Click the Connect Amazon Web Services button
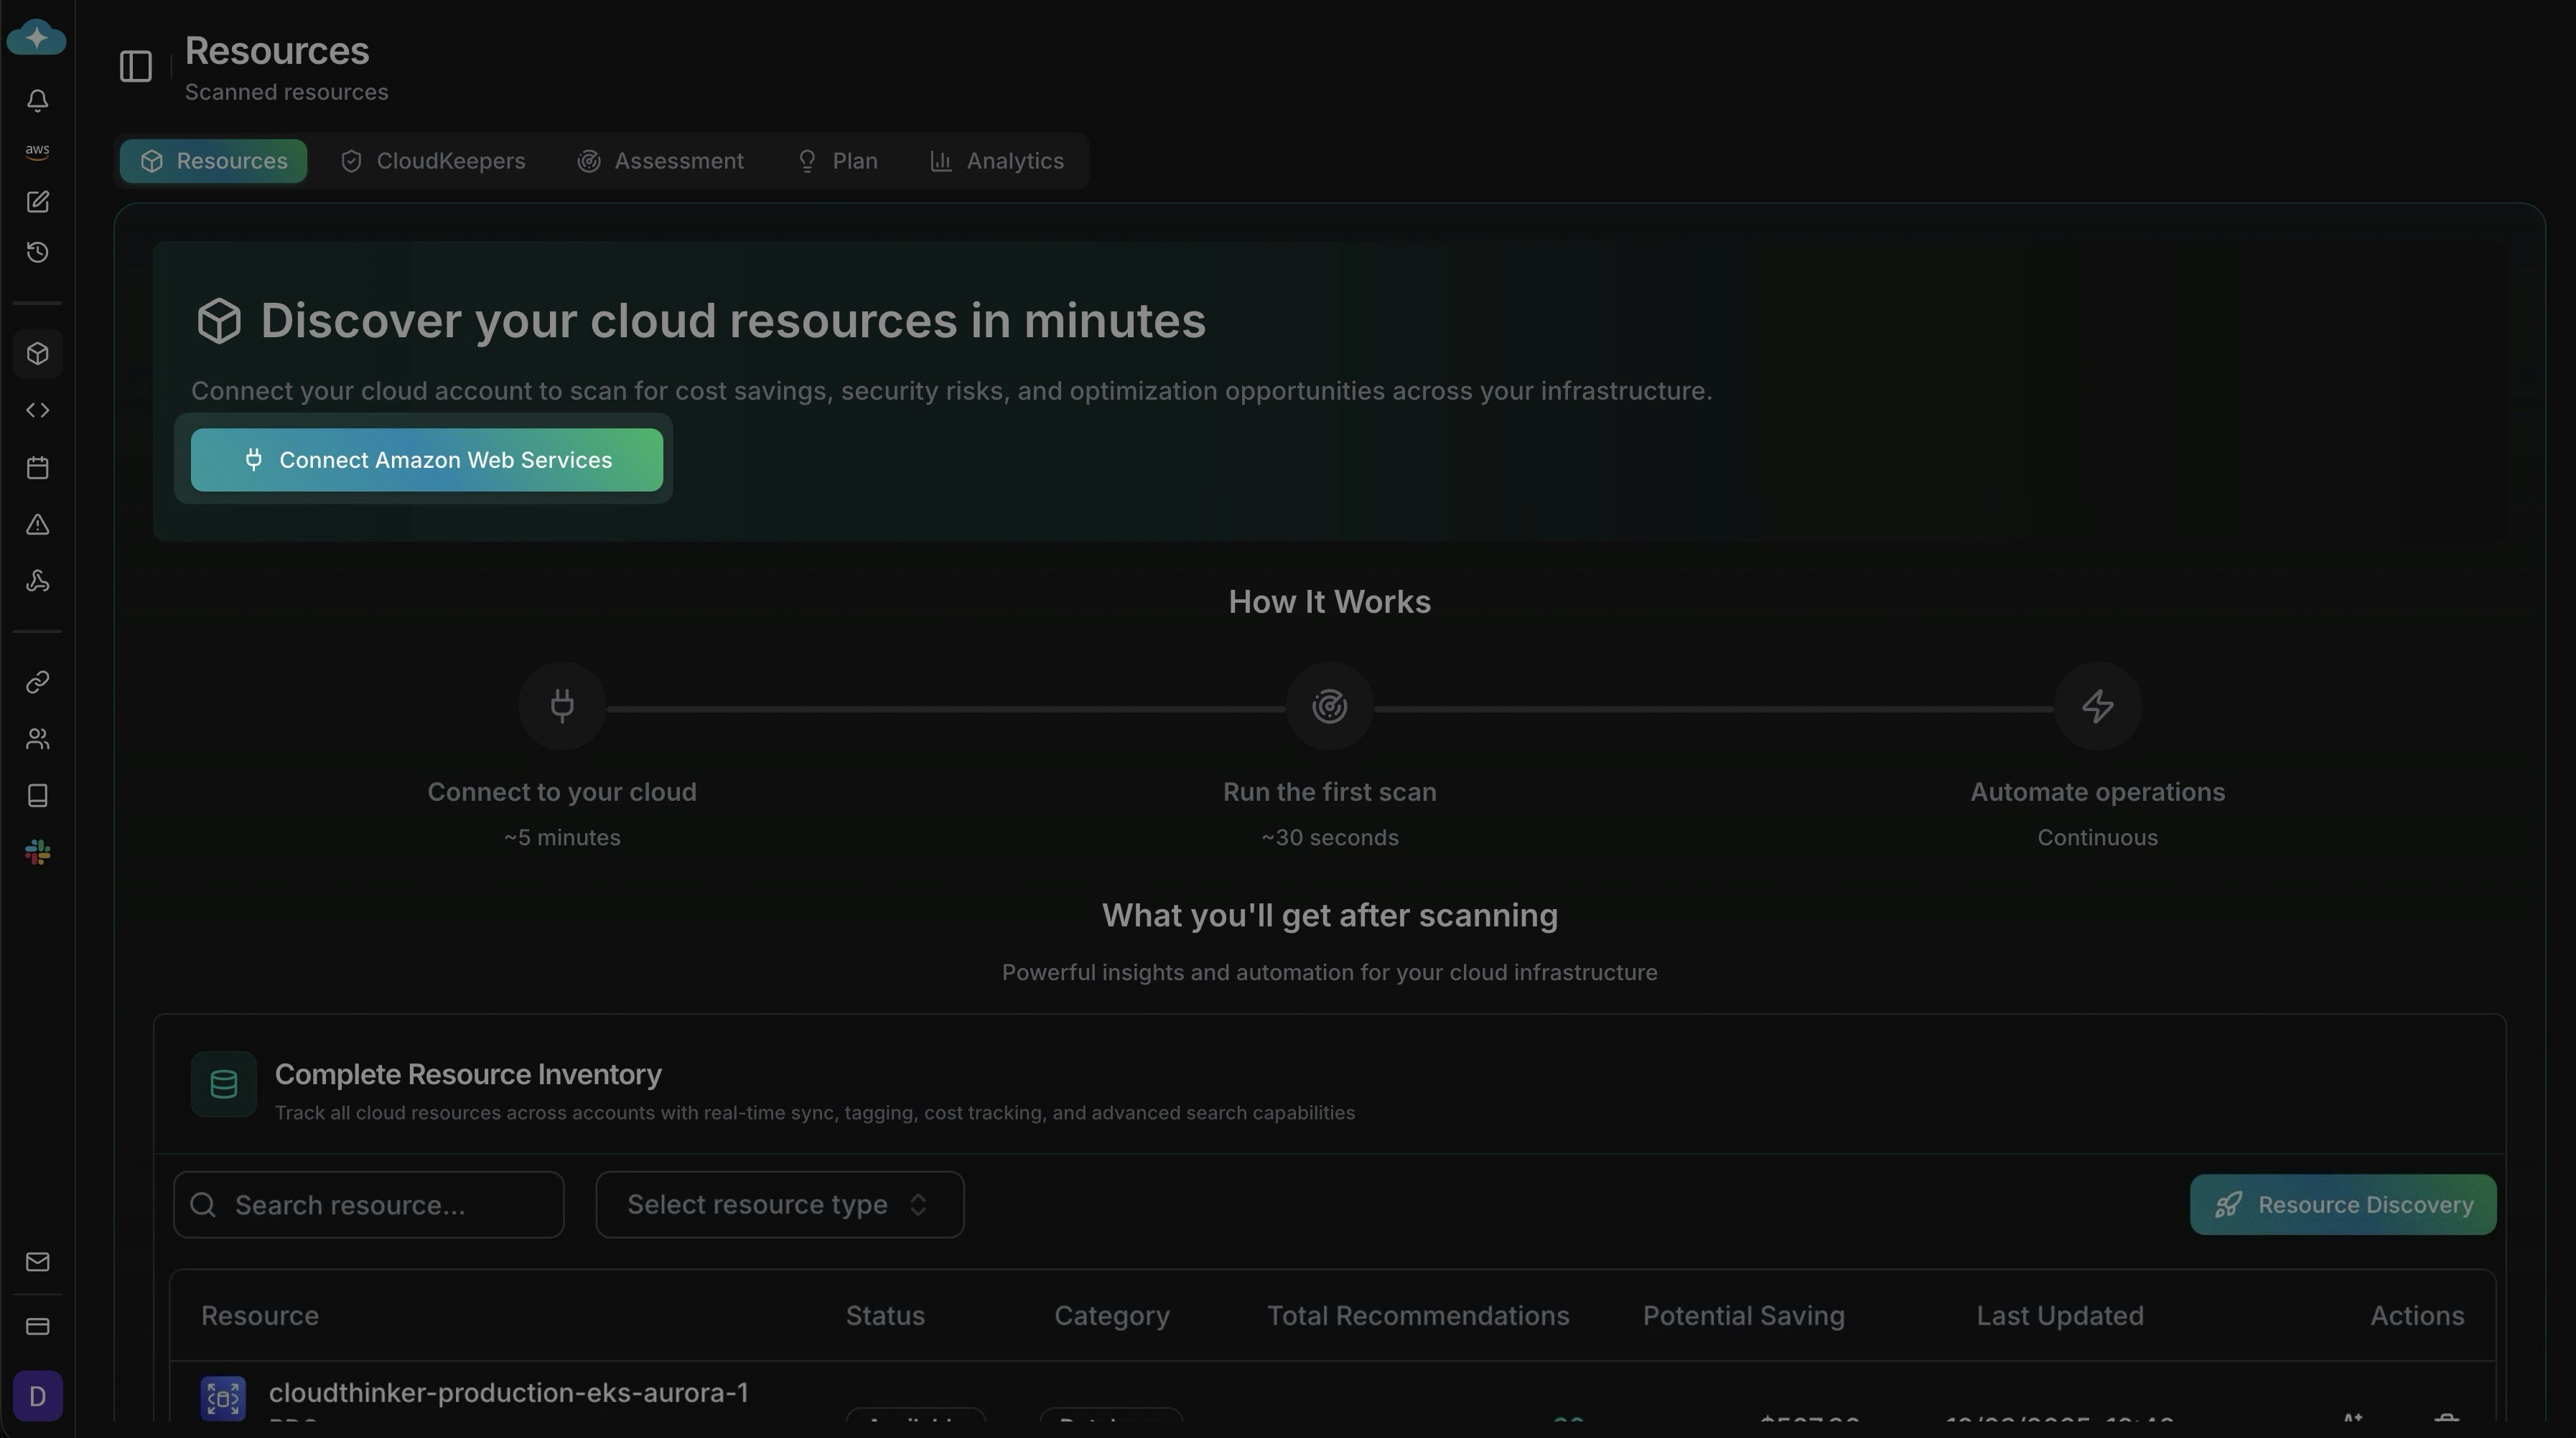Screen dimensions: 2576x1438 pyautogui.click(x=426, y=460)
